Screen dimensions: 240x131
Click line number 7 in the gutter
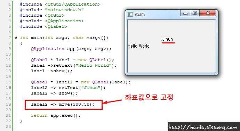(x=10, y=38)
